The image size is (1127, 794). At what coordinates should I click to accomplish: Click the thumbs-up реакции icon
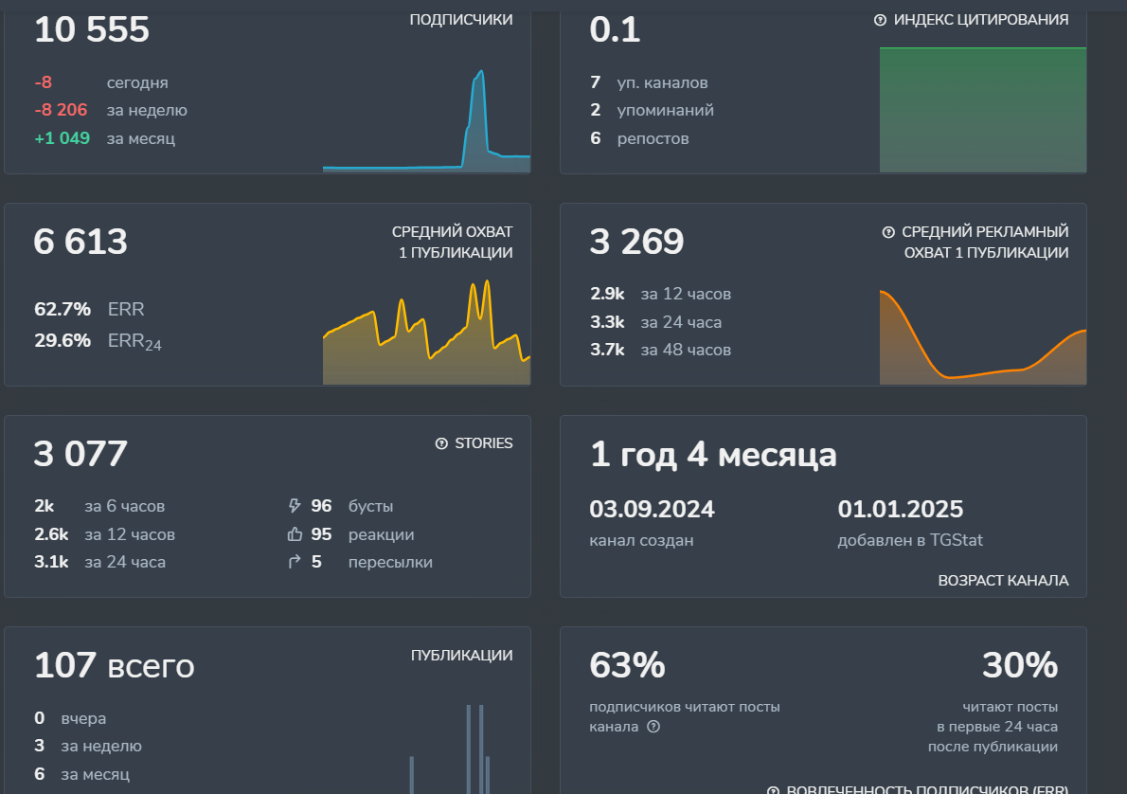294,534
